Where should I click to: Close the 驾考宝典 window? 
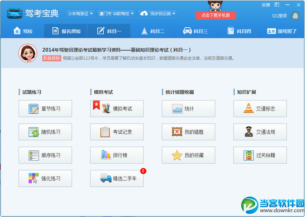coord(298,5)
